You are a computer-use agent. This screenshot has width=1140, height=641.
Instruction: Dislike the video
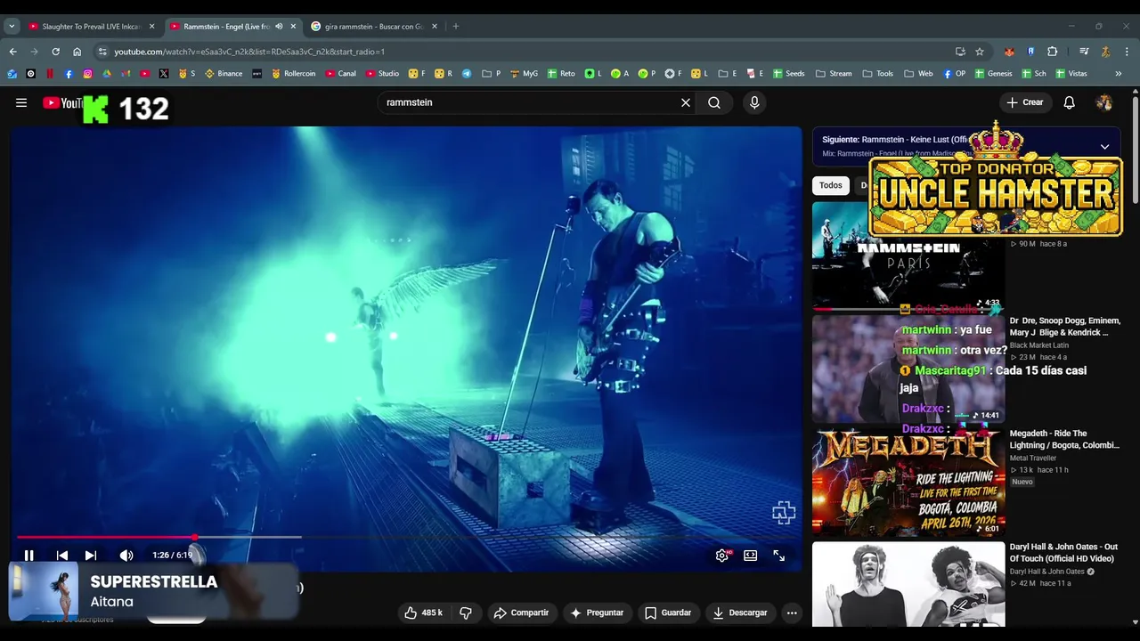click(x=465, y=613)
